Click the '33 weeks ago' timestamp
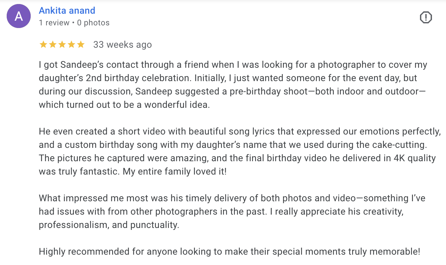 123,44
